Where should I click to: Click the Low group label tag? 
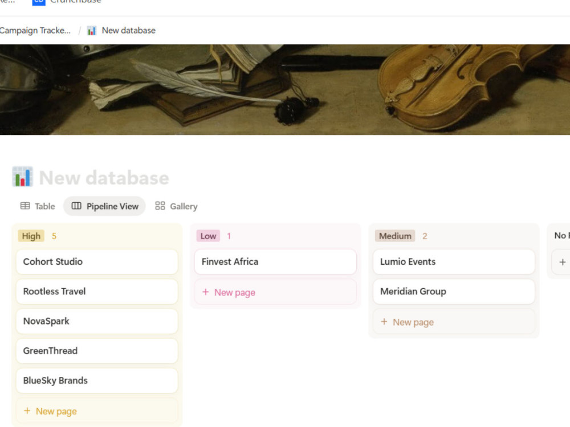click(208, 236)
